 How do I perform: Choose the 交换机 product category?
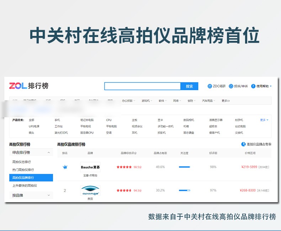click(x=239, y=133)
